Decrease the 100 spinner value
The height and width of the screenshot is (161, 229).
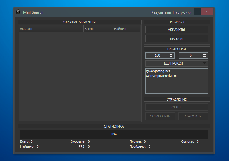pos(171,57)
